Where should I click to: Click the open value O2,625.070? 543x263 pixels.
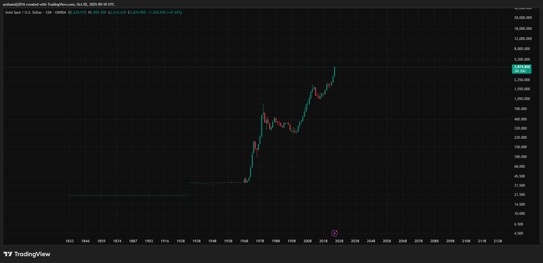pos(77,12)
